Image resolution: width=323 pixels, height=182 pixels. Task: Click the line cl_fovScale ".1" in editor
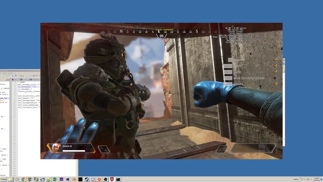pos(27,87)
